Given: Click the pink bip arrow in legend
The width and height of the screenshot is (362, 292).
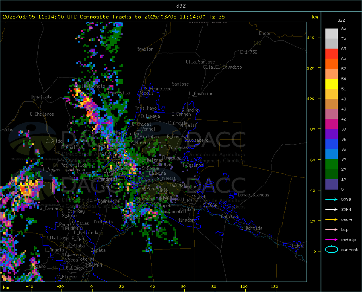Looking at the screenshot, I should (x=331, y=230).
